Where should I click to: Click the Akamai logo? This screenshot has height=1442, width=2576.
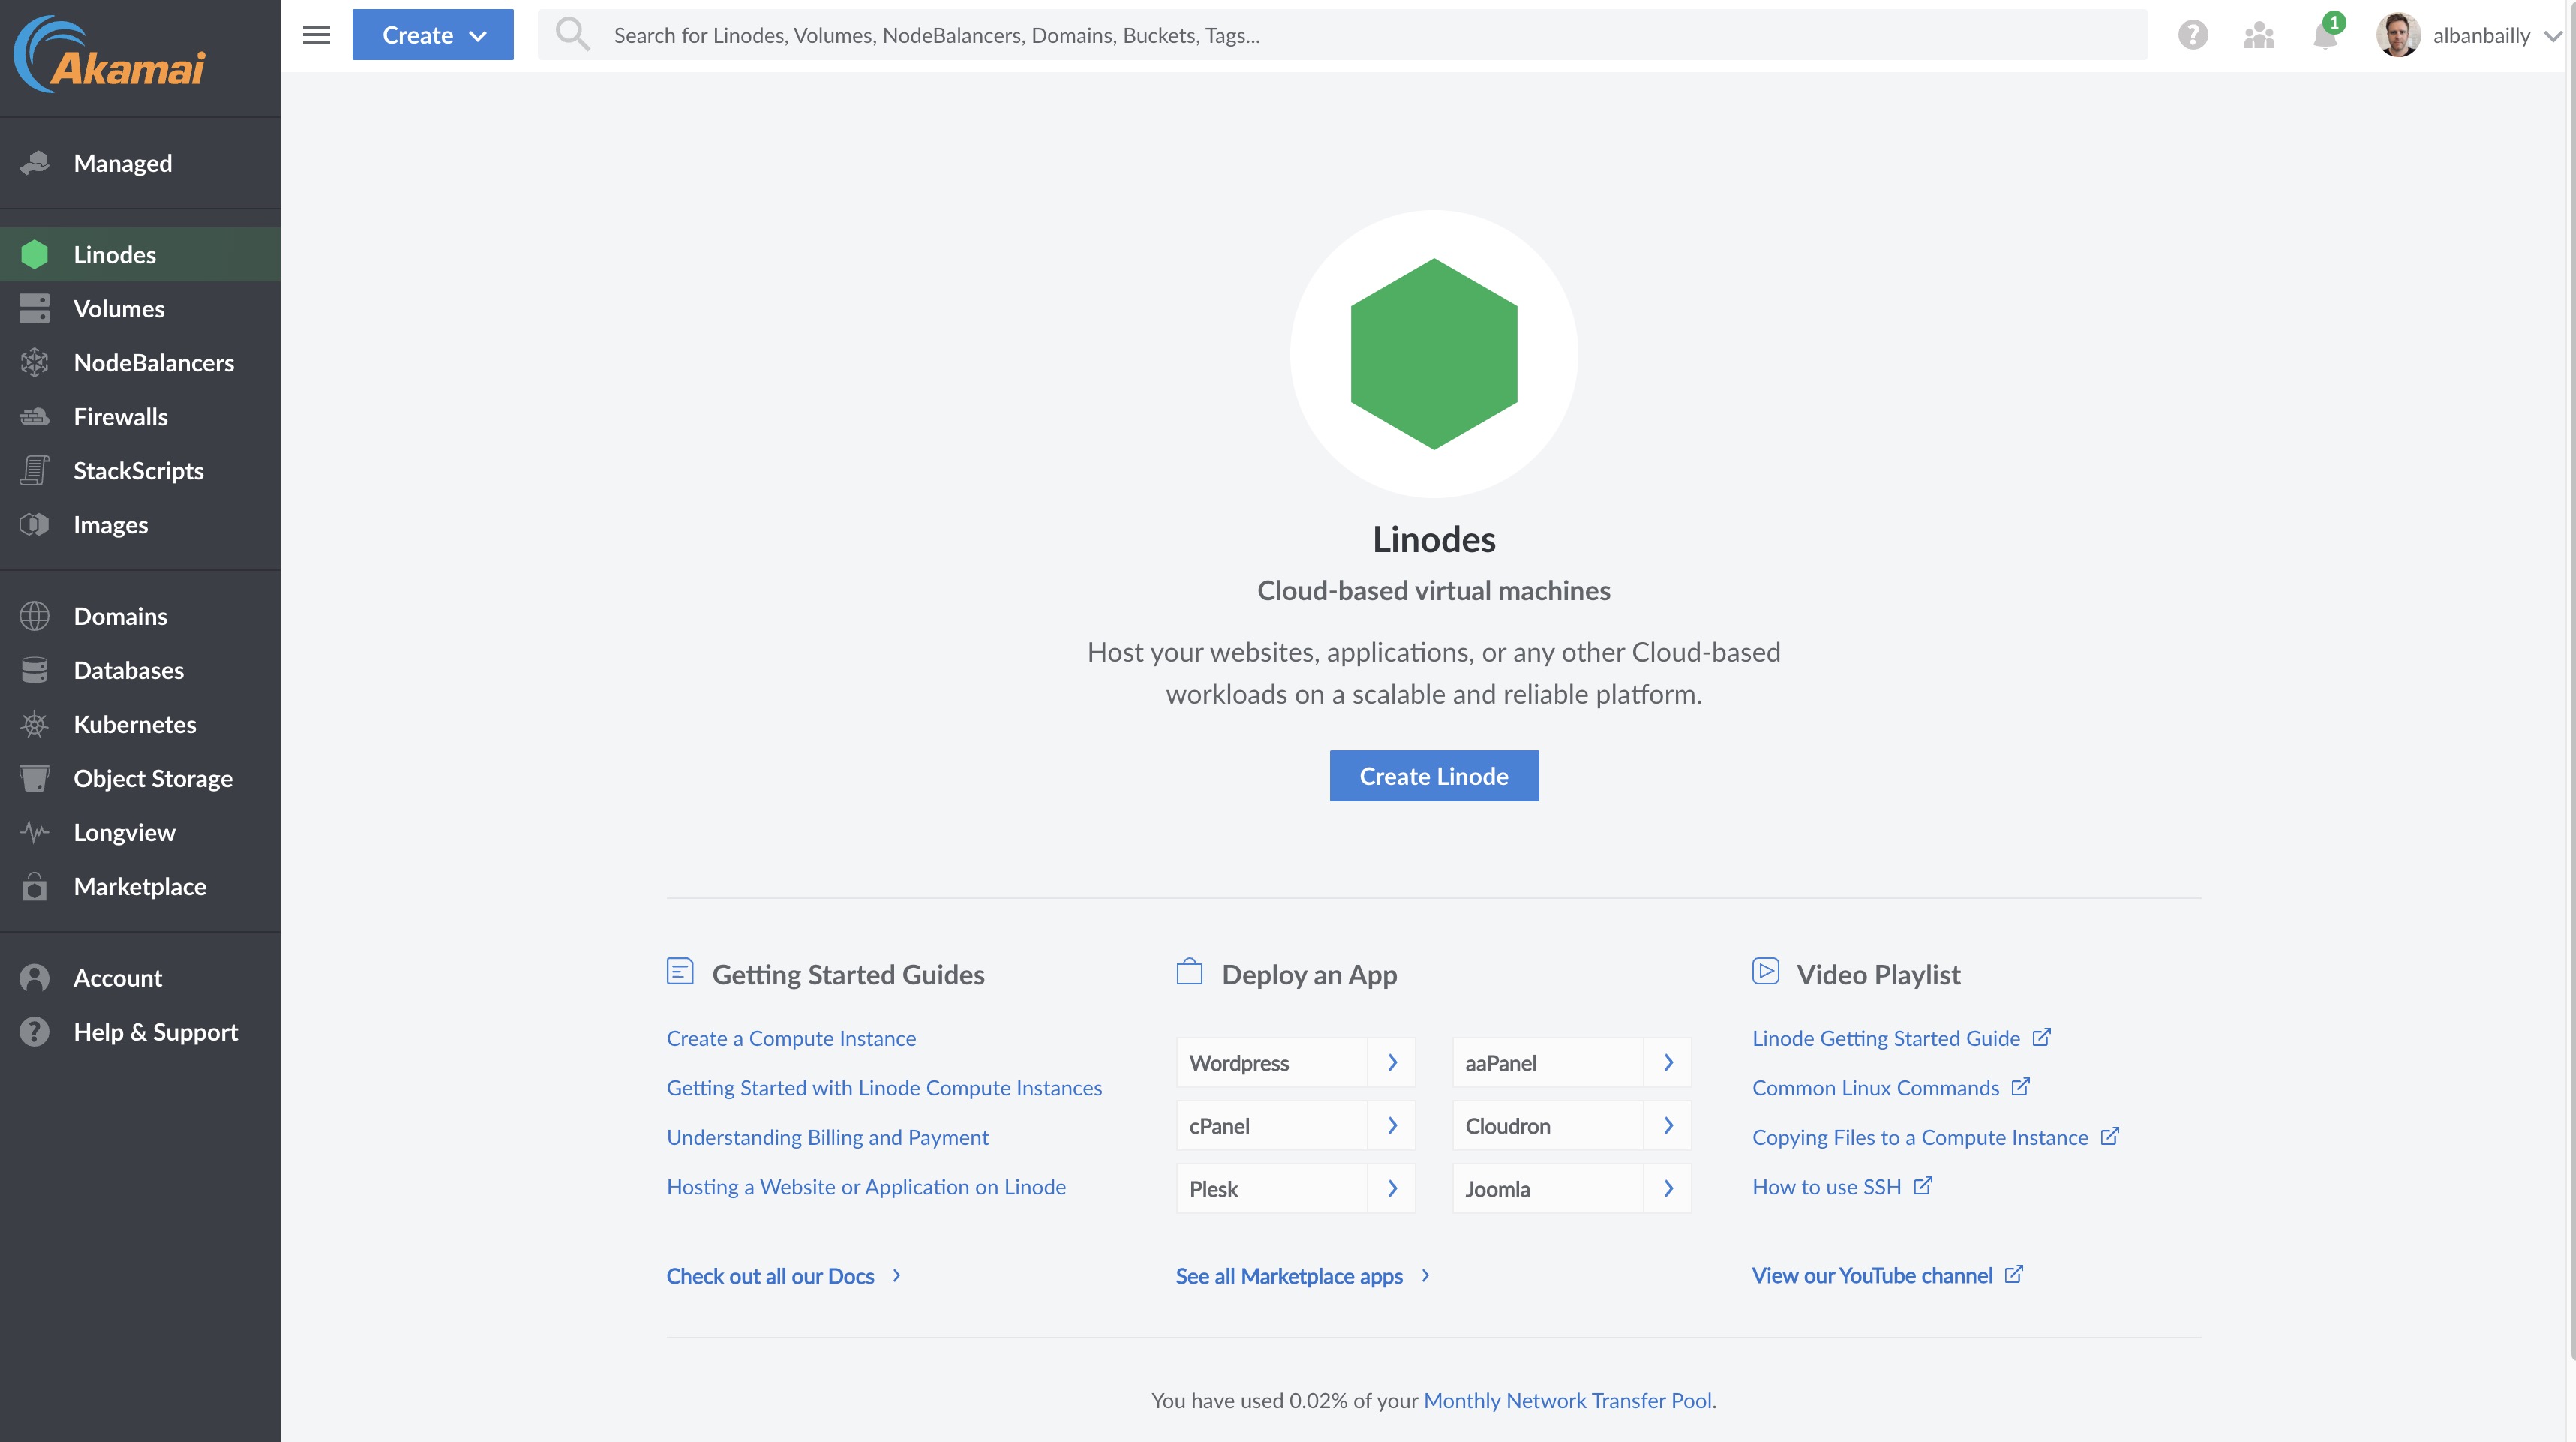[x=110, y=56]
